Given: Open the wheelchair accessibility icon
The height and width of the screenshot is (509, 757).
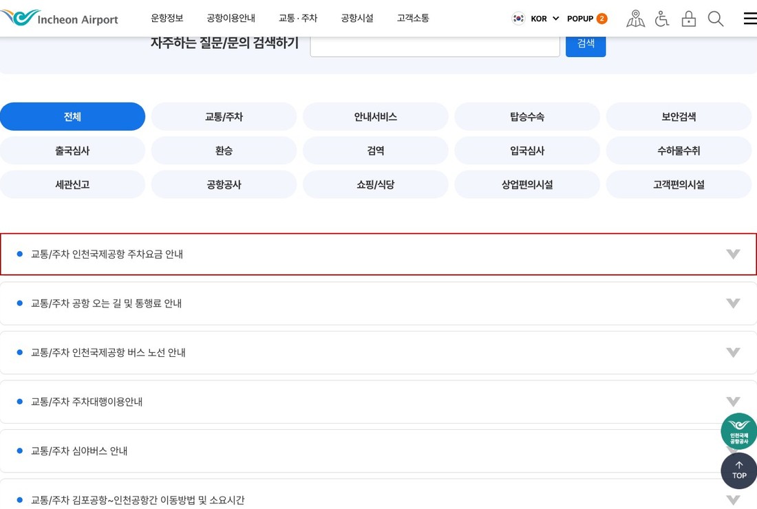Looking at the screenshot, I should (x=662, y=19).
